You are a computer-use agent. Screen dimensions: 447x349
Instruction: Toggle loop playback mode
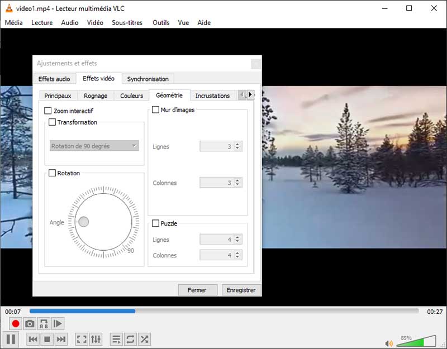131,339
